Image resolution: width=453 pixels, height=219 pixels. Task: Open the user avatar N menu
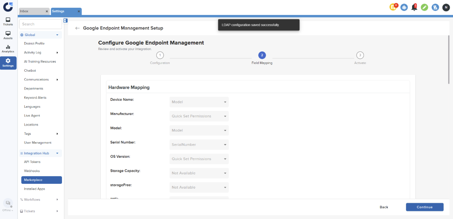tap(445, 7)
